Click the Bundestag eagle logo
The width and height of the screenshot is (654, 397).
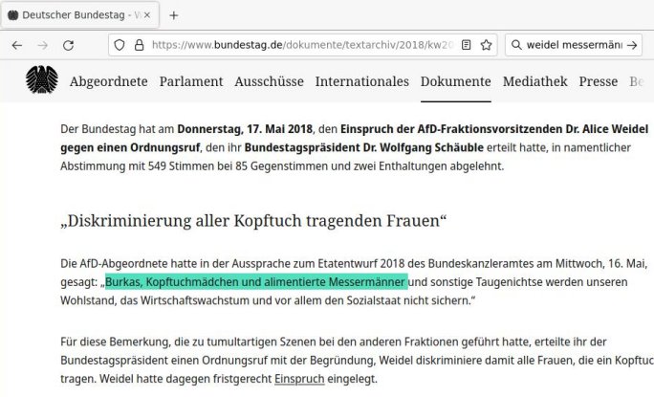[x=42, y=79]
